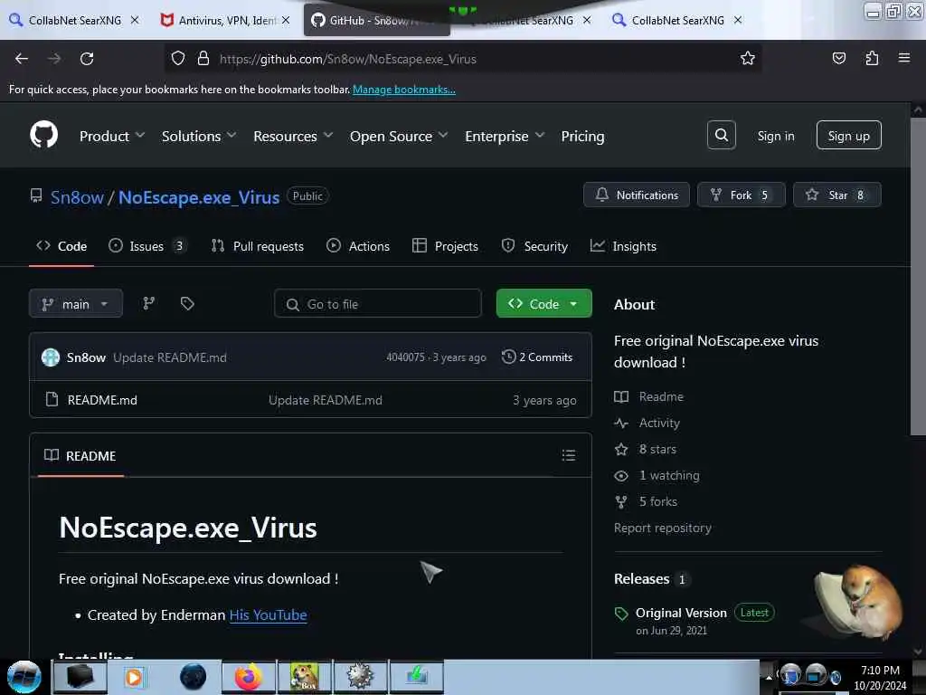926x695 pixels.
Task: Click the Sn8ow avatar in commit row
Action: (x=51, y=357)
